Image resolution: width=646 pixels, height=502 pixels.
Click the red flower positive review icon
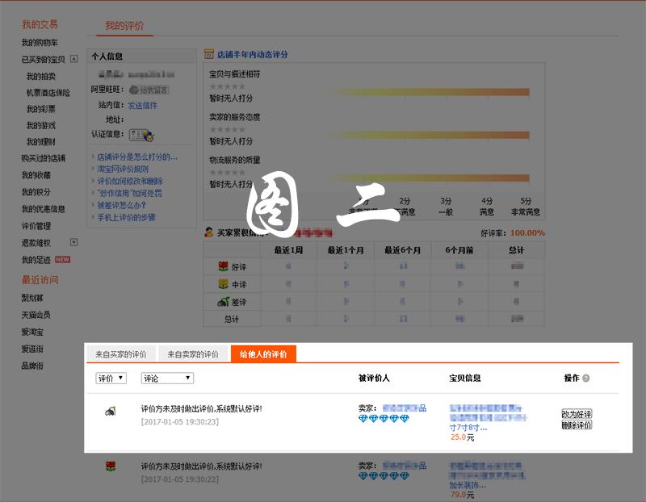[111, 466]
